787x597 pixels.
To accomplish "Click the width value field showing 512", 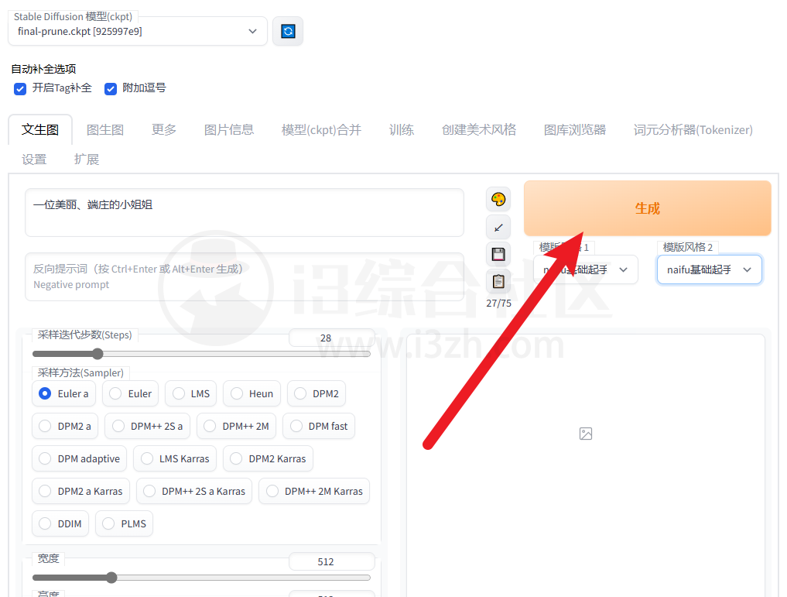I will [331, 561].
